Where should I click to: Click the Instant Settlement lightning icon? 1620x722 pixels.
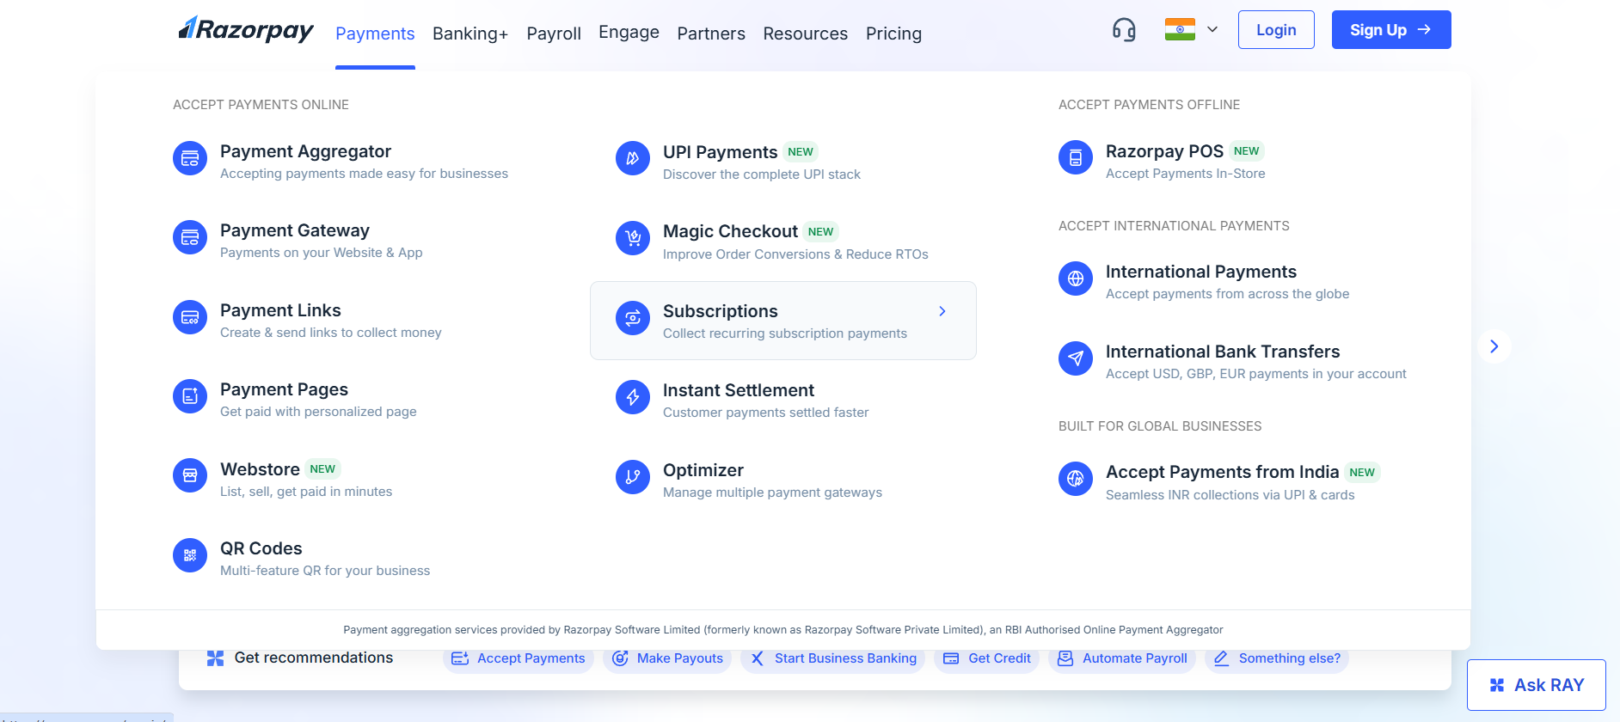click(x=633, y=397)
